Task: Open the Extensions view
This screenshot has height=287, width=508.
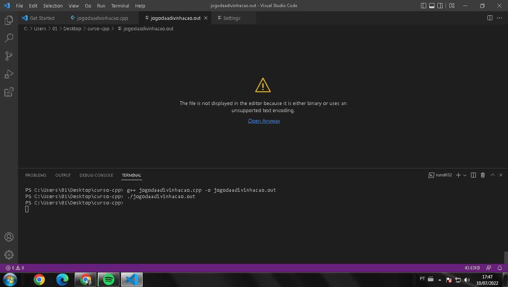Action: coord(9,92)
